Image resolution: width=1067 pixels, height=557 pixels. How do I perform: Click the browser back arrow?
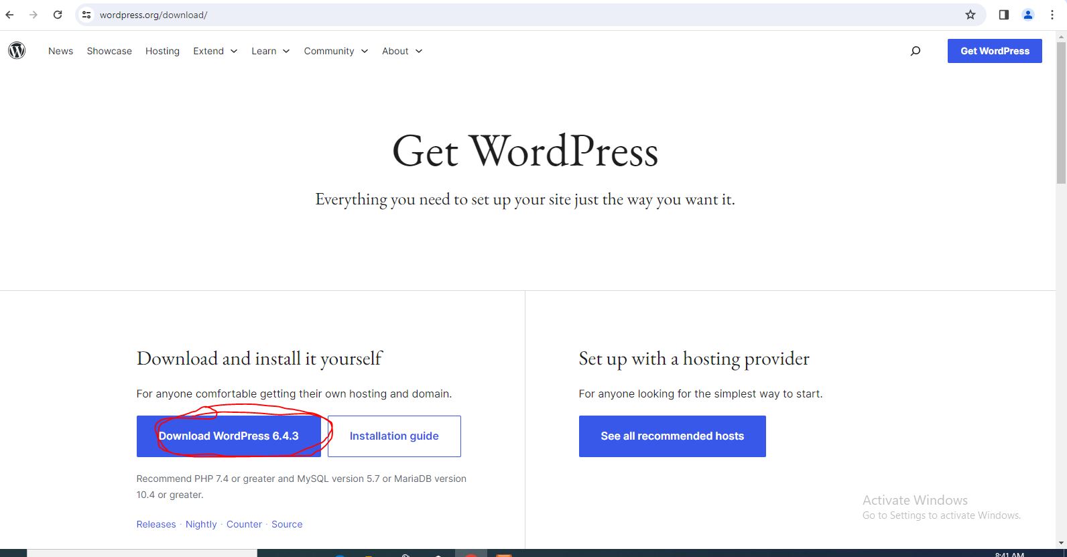pyautogui.click(x=9, y=15)
